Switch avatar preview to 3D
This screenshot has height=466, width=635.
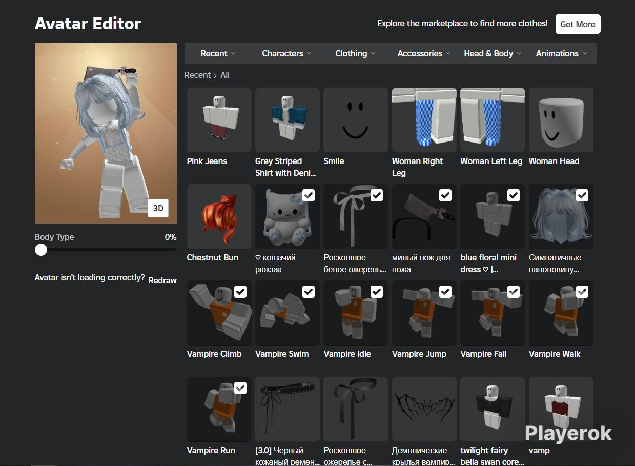click(x=158, y=208)
